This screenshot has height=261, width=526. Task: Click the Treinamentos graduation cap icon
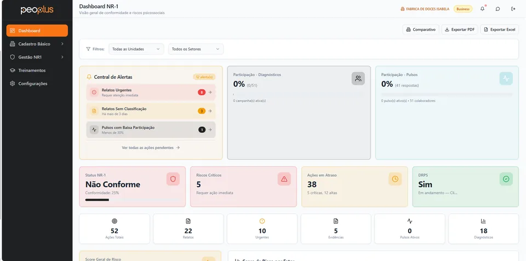pyautogui.click(x=13, y=71)
